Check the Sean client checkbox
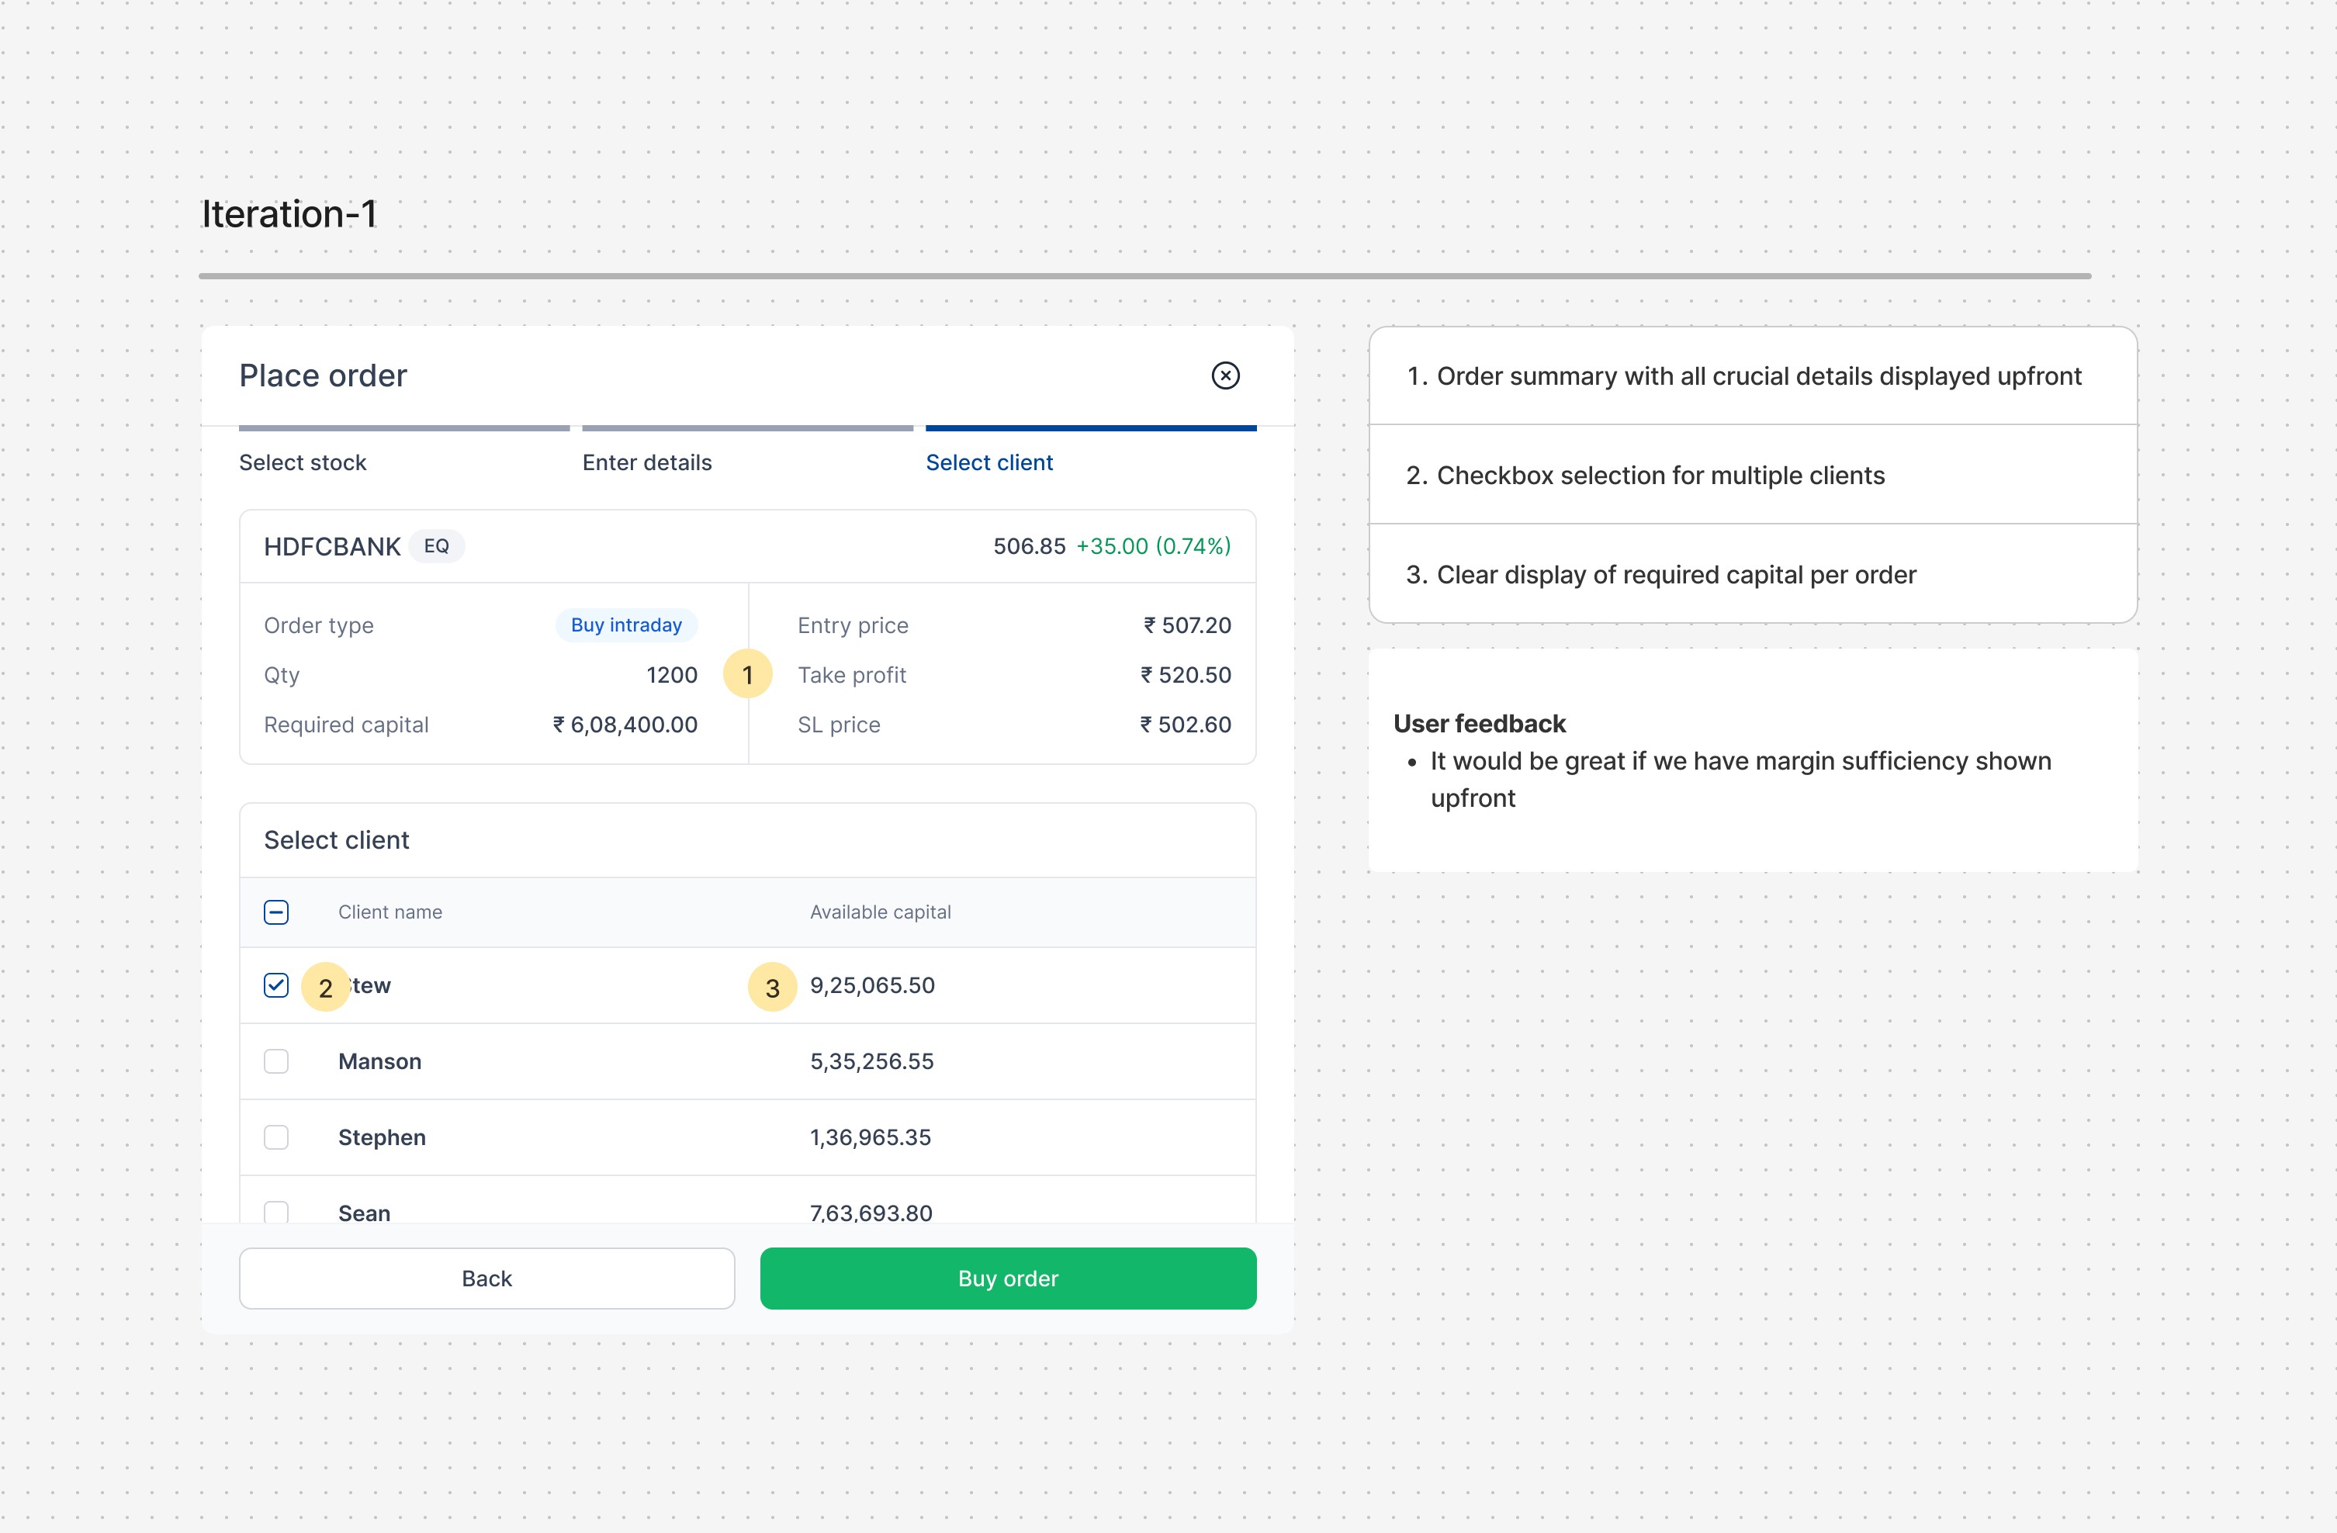This screenshot has width=2337, height=1533. [x=276, y=1212]
